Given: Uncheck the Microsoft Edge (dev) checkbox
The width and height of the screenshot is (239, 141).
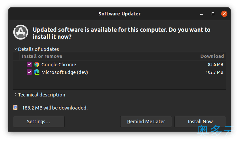Looking at the screenshot, I should tap(29, 72).
